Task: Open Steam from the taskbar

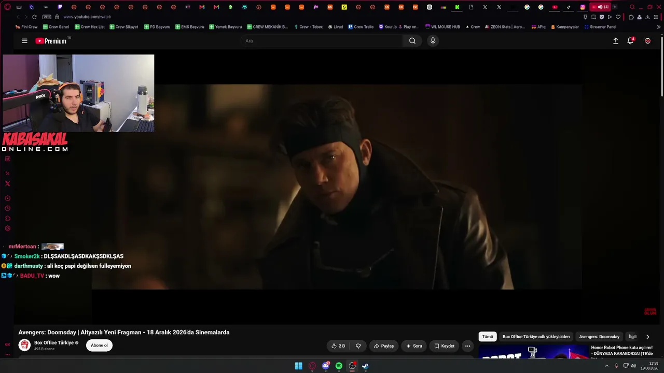Action: pos(365,366)
